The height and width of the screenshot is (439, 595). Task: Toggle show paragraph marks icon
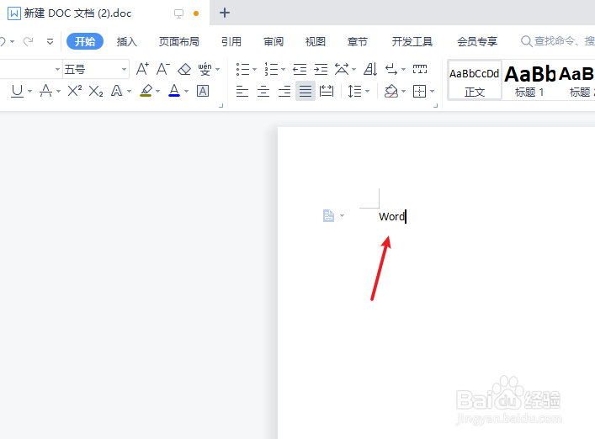coord(391,69)
